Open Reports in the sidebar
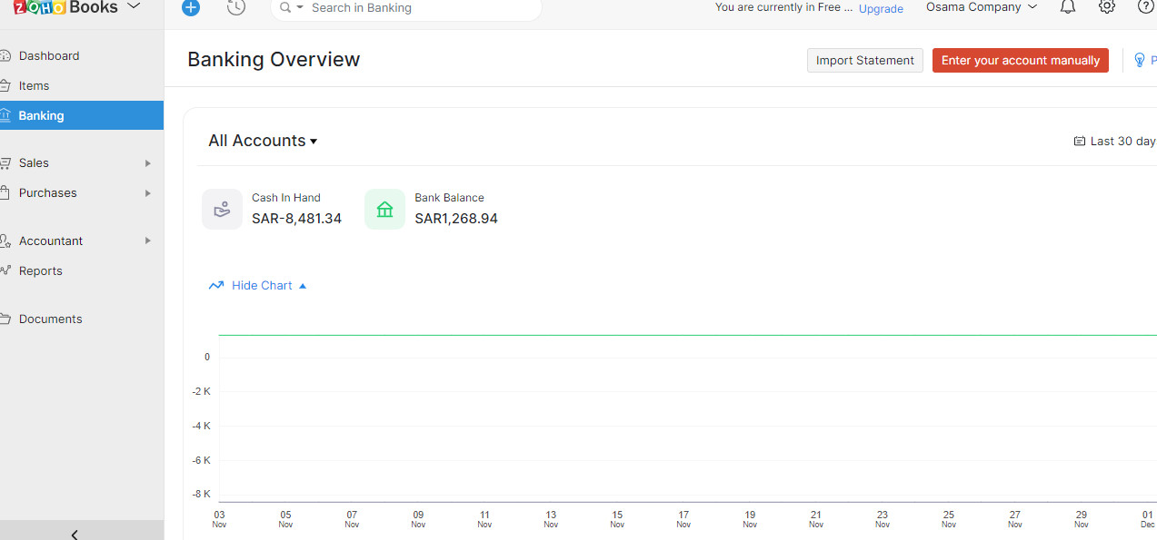Image resolution: width=1157 pixels, height=540 pixels. 41,270
